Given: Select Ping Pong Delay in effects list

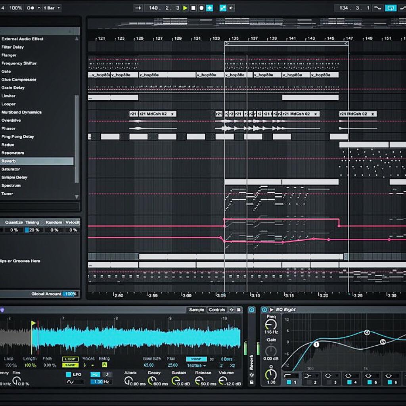Looking at the screenshot, I should 18,137.
